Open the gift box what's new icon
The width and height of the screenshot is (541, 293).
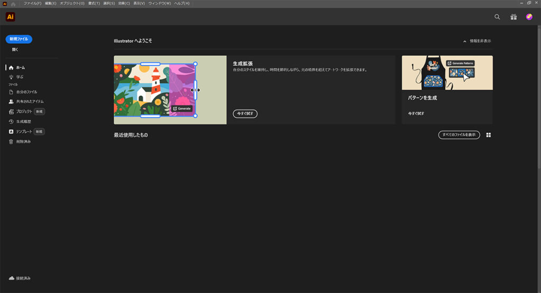click(x=514, y=16)
